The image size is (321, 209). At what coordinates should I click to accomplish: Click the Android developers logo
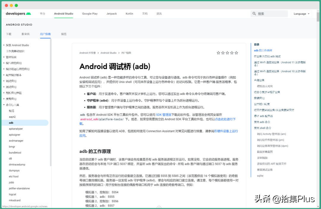18,13
